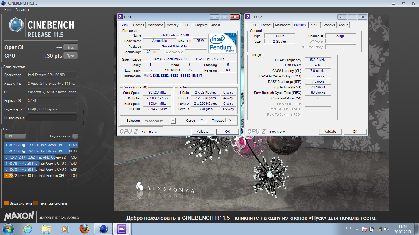This screenshot has height=235, width=419.
Task: Open the Processor #1 selection dropdown
Action: coord(159,121)
